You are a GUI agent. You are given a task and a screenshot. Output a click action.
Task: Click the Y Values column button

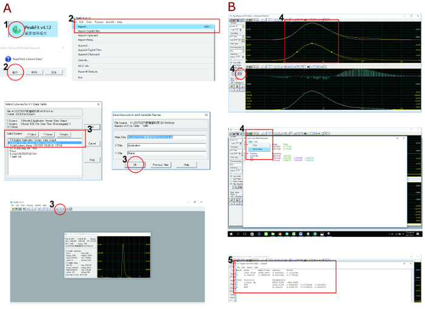(x=48, y=134)
